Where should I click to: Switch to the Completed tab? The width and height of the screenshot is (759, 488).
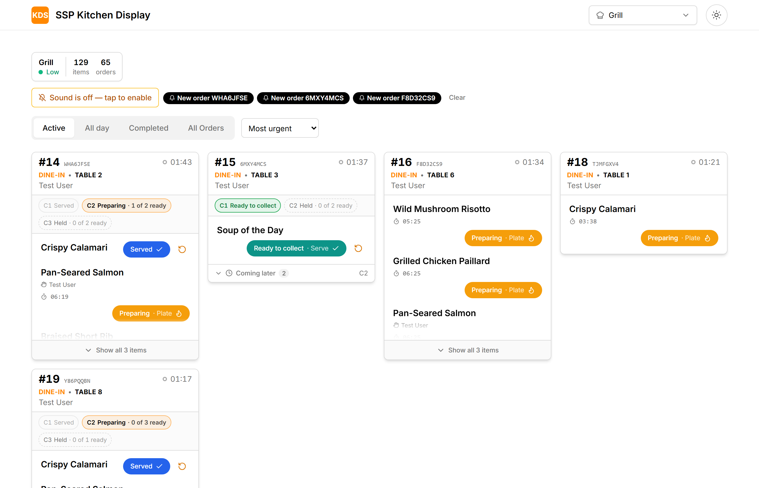pos(149,128)
